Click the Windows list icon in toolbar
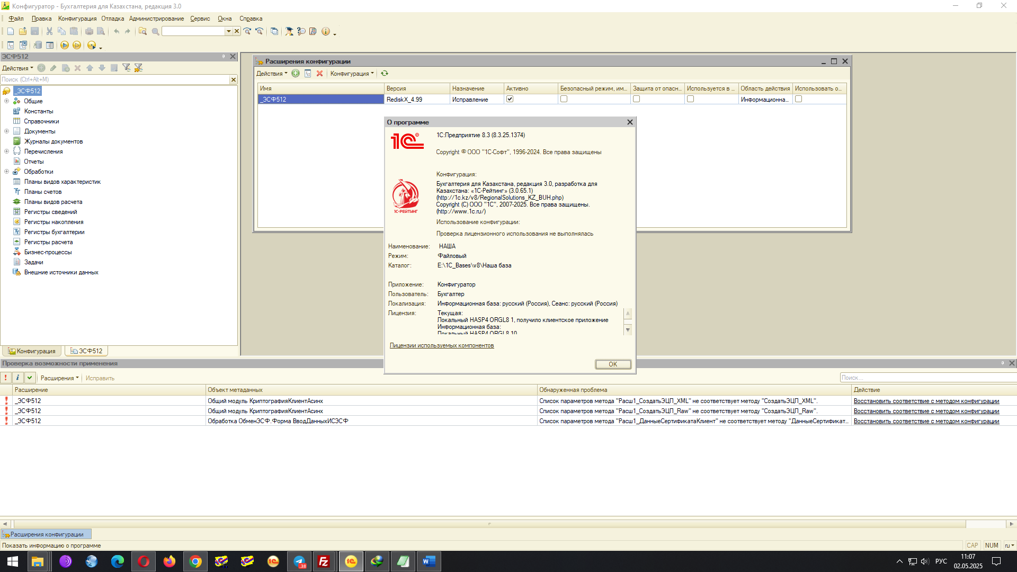This screenshot has width=1017, height=572. click(x=274, y=32)
